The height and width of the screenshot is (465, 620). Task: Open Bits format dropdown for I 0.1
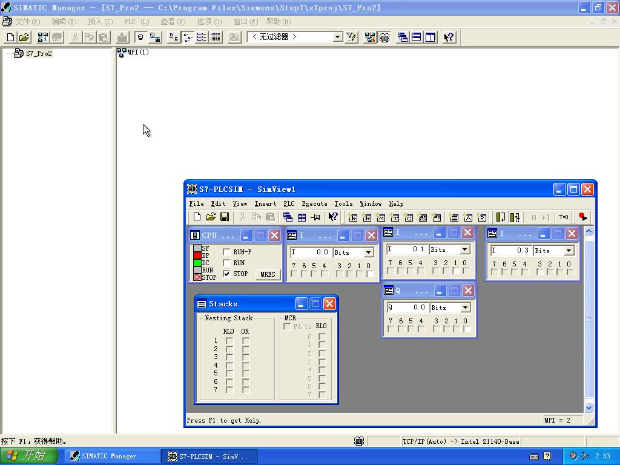click(464, 249)
